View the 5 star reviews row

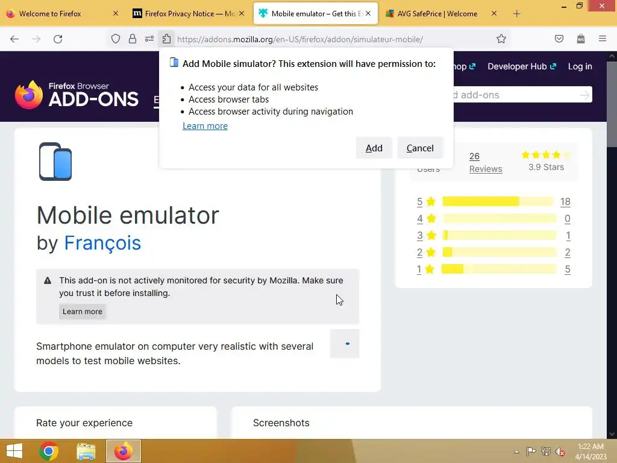pos(493,201)
